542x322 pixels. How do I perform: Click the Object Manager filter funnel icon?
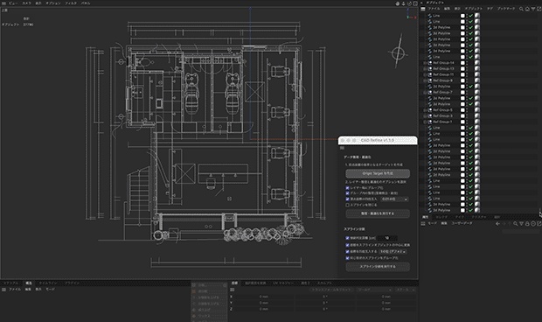click(533, 9)
